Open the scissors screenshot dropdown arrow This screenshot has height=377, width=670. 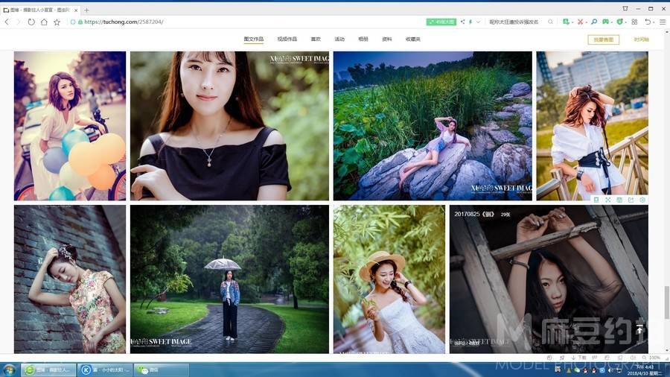pyautogui.click(x=585, y=22)
